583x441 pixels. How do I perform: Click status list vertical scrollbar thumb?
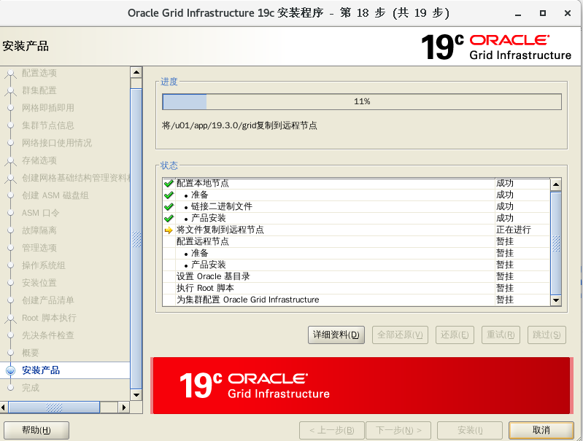coord(556,243)
